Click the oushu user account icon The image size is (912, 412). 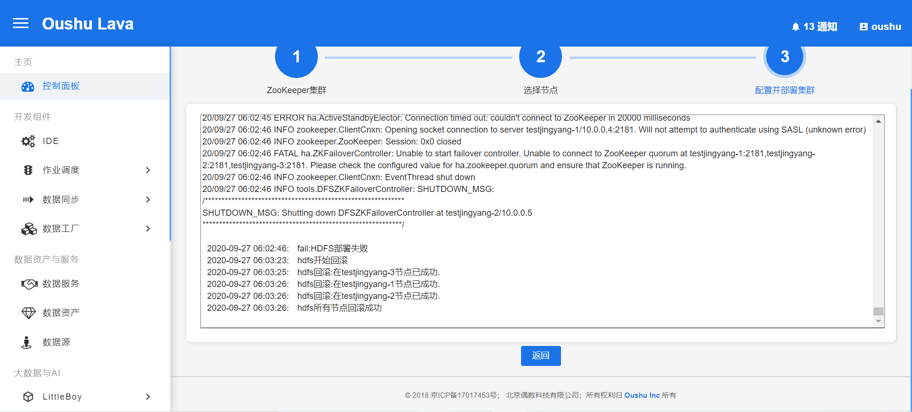click(864, 27)
